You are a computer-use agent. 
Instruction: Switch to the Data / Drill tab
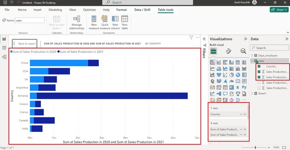tap(142, 10)
